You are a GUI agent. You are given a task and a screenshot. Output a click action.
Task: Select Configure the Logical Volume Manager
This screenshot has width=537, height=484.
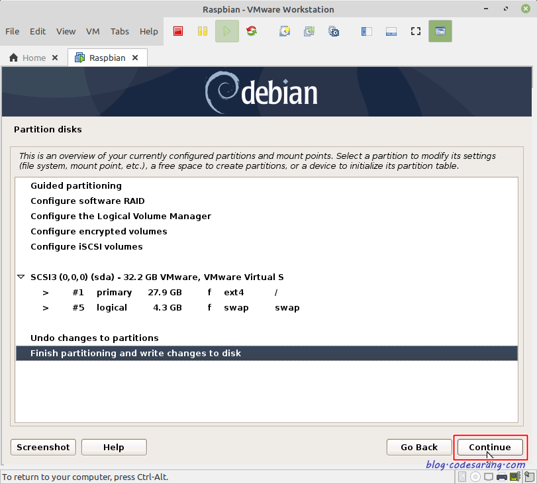(266, 216)
